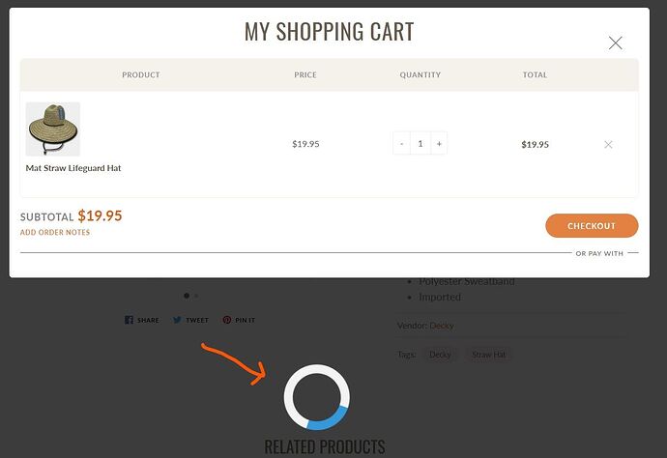Increase quantity with plus button
This screenshot has width=667, height=458.
coord(439,144)
